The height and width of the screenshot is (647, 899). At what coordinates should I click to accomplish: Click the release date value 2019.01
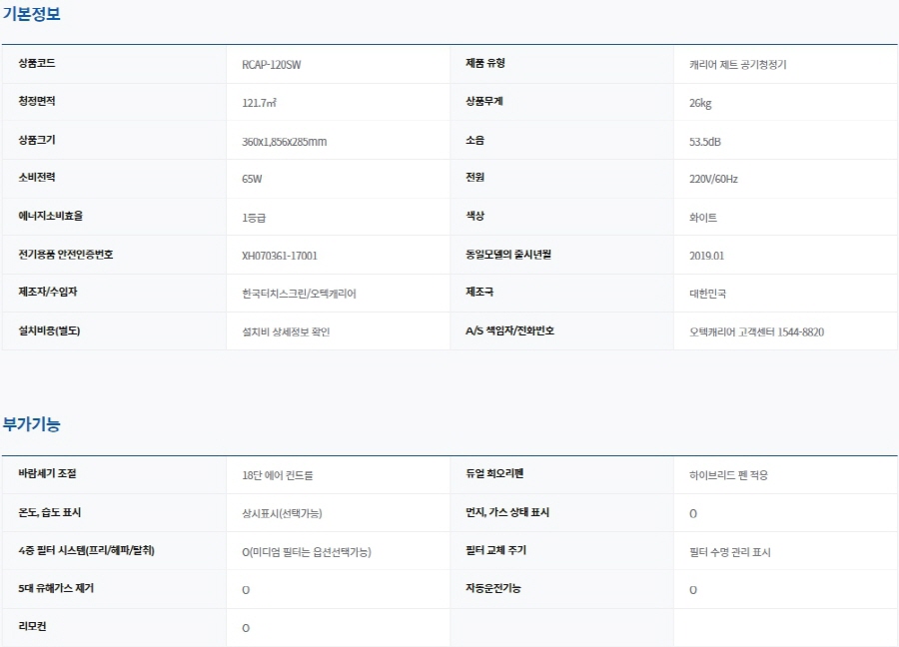click(x=706, y=256)
